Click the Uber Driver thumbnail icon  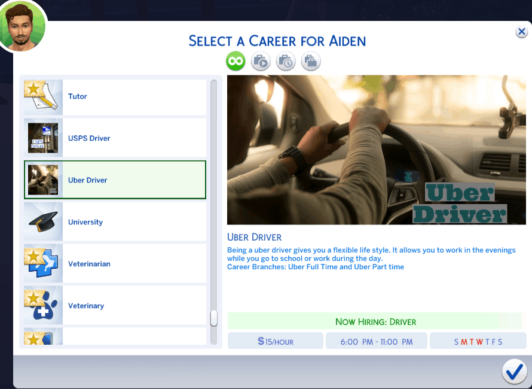pos(43,180)
